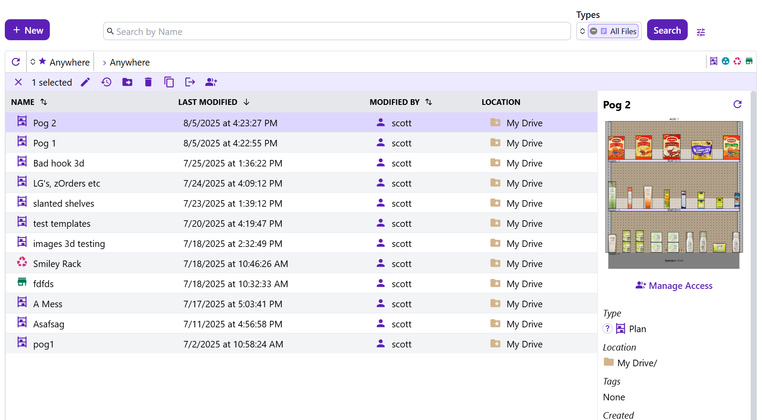Delete selected file with trash icon
Screen dimensions: 762x420
[x=148, y=82]
